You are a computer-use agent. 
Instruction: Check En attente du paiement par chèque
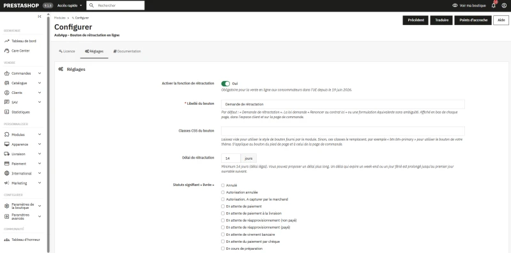coord(223,241)
